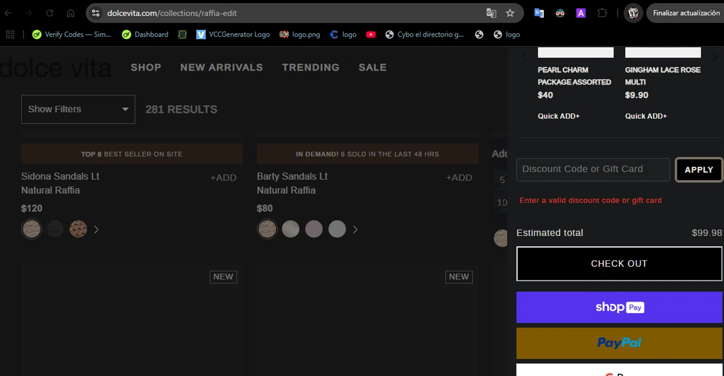Open the Google Translate extension

539,13
